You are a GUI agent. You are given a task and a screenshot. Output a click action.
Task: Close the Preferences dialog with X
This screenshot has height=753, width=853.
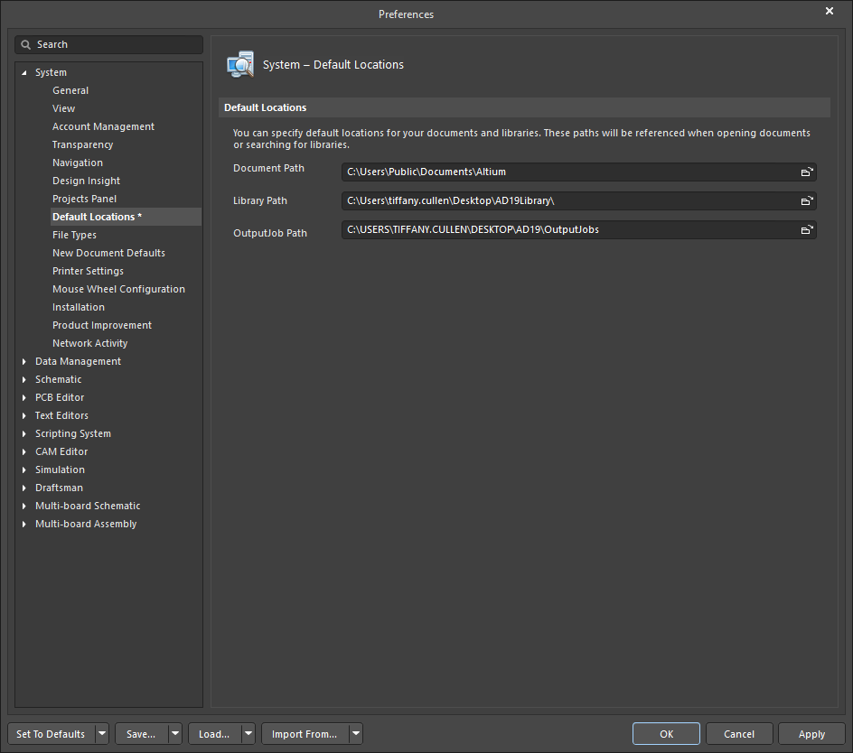point(830,12)
